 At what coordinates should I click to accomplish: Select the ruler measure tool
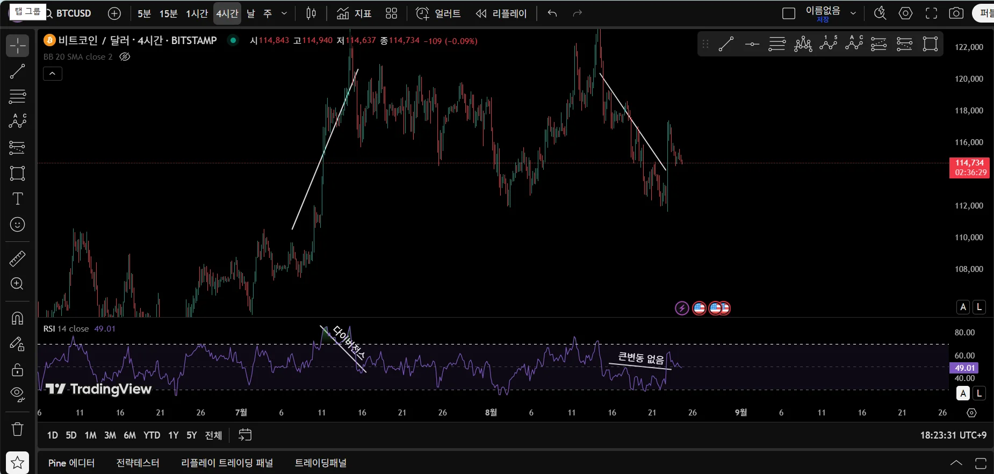click(x=17, y=258)
